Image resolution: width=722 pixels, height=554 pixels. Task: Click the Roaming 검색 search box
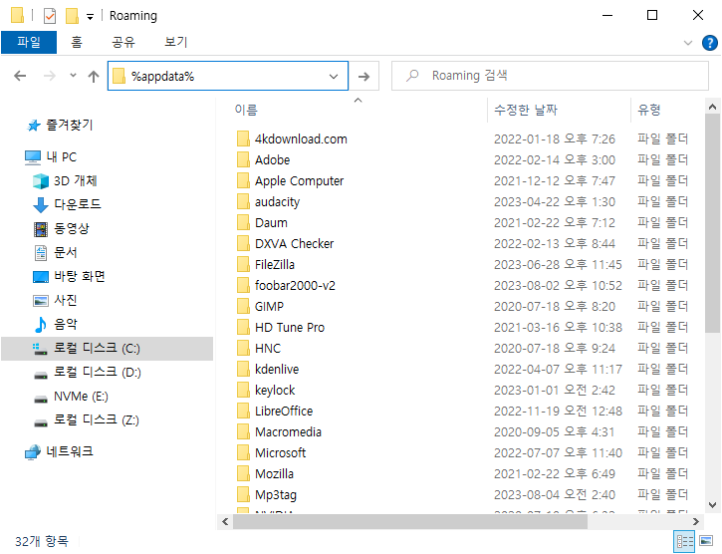pos(550,76)
